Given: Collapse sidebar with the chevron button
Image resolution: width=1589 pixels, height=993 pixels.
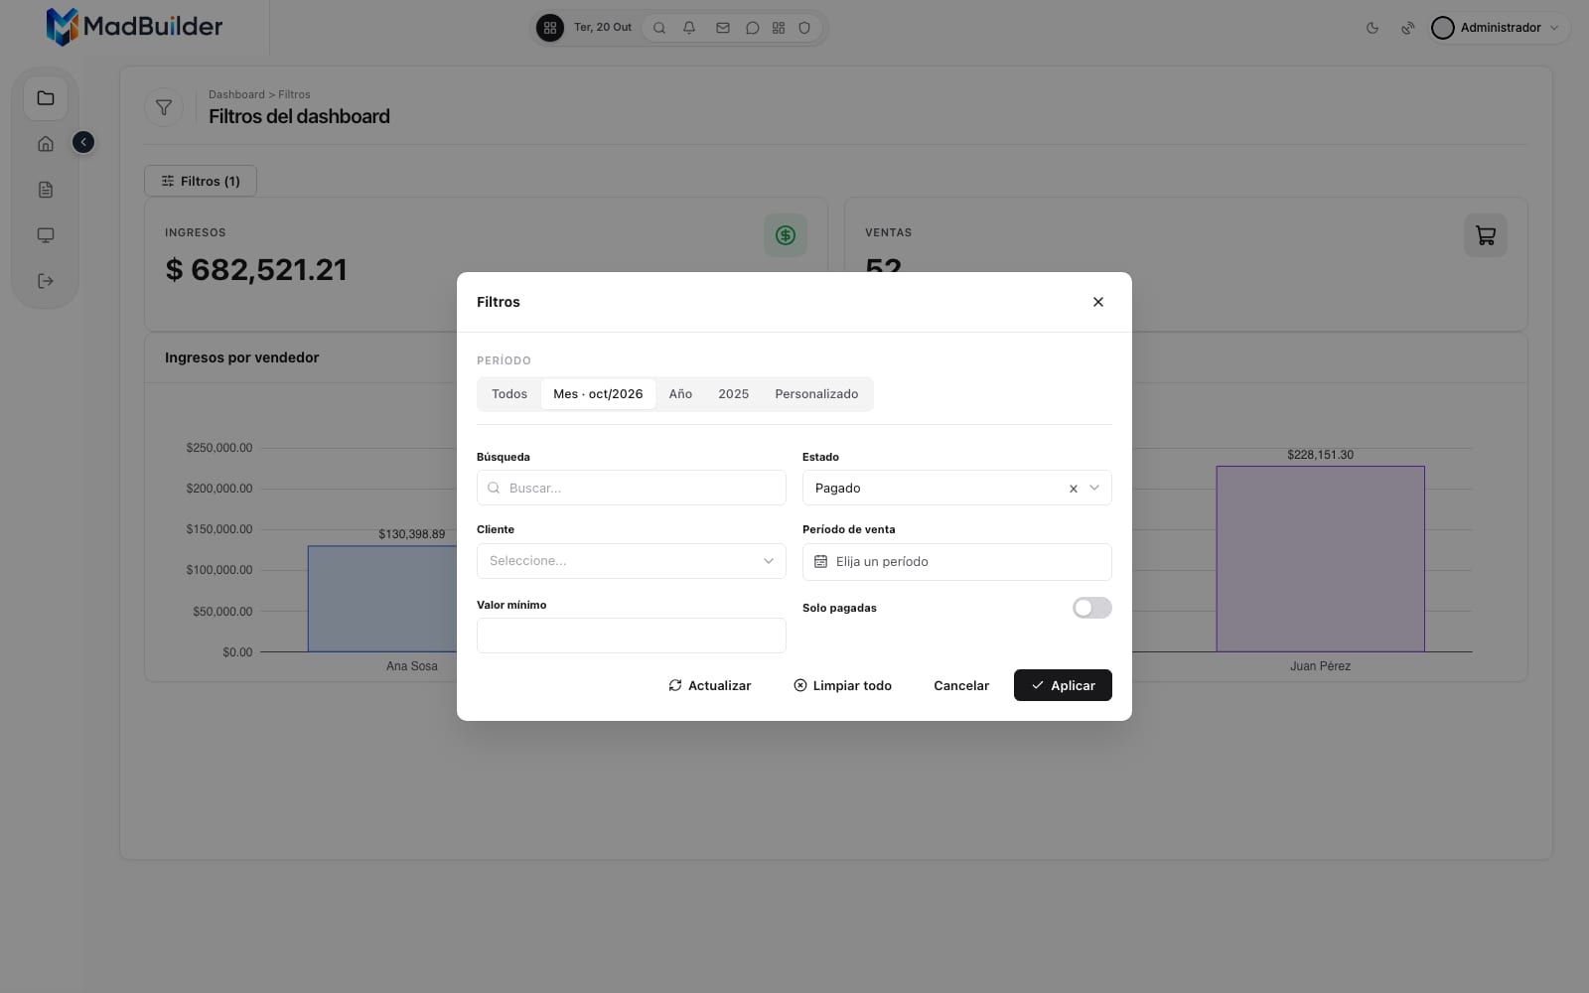Looking at the screenshot, I should [83, 143].
